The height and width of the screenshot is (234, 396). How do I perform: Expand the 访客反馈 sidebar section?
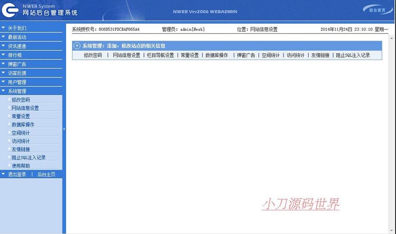click(17, 73)
